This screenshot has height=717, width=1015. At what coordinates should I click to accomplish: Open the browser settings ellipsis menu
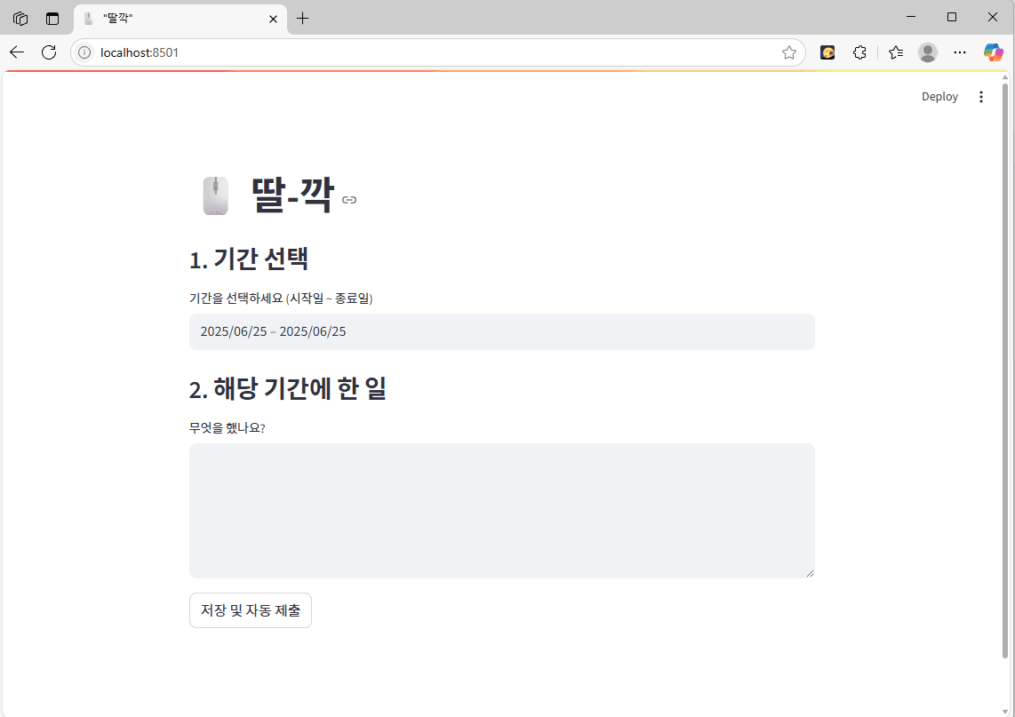pos(960,52)
